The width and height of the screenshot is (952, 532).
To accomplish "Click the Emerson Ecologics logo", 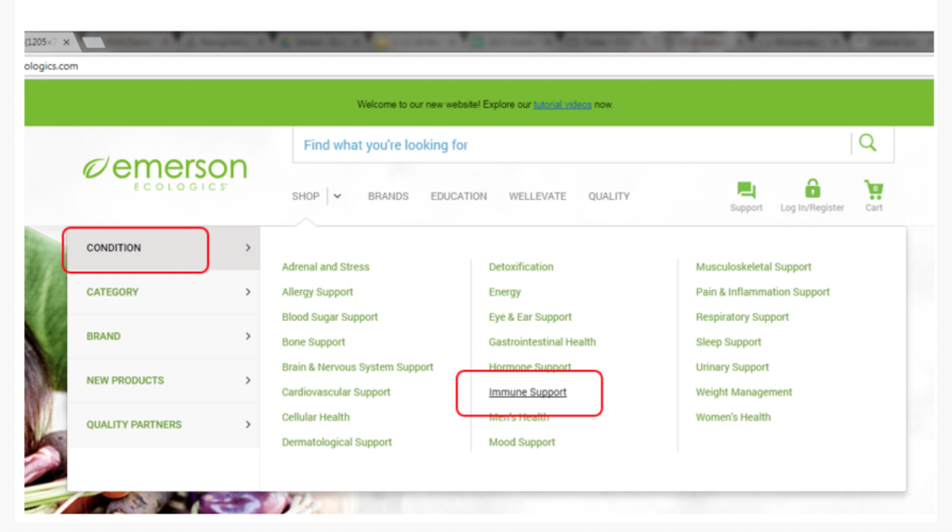I will click(x=165, y=172).
